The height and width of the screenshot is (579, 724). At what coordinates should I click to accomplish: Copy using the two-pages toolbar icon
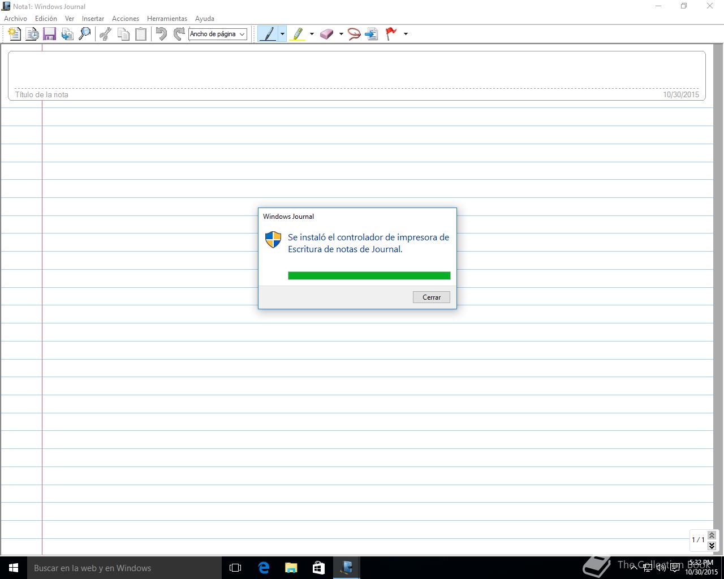tap(123, 34)
